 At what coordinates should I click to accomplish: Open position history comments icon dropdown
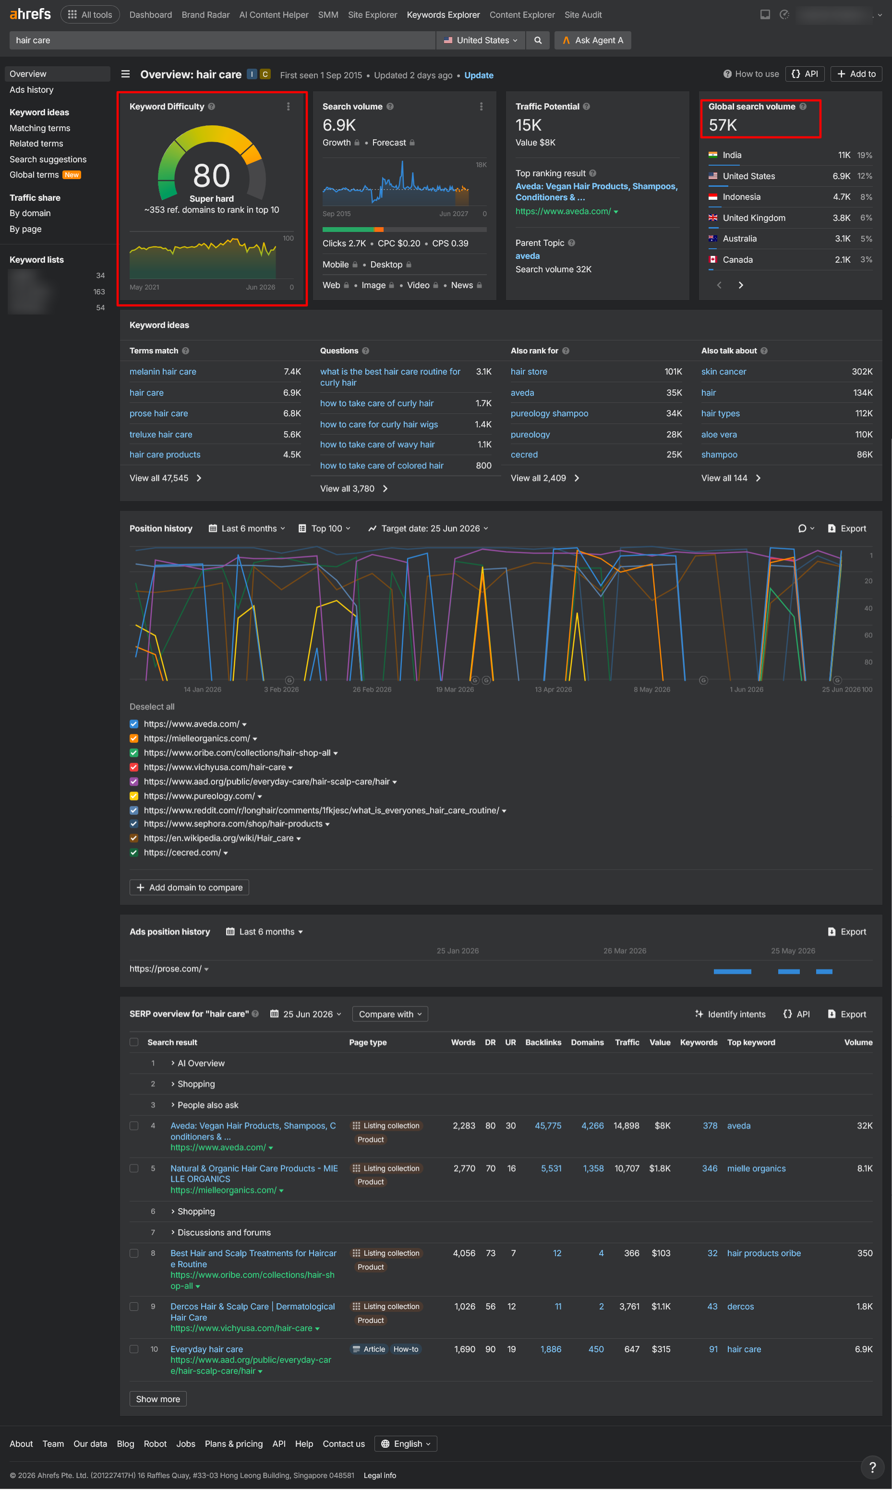pos(806,528)
